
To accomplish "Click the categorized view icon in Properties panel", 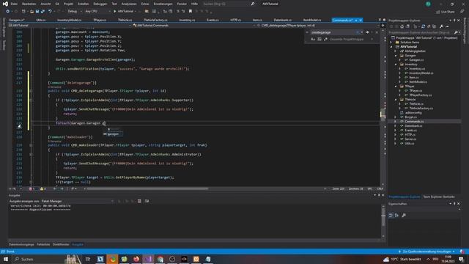I will pos(391,215).
